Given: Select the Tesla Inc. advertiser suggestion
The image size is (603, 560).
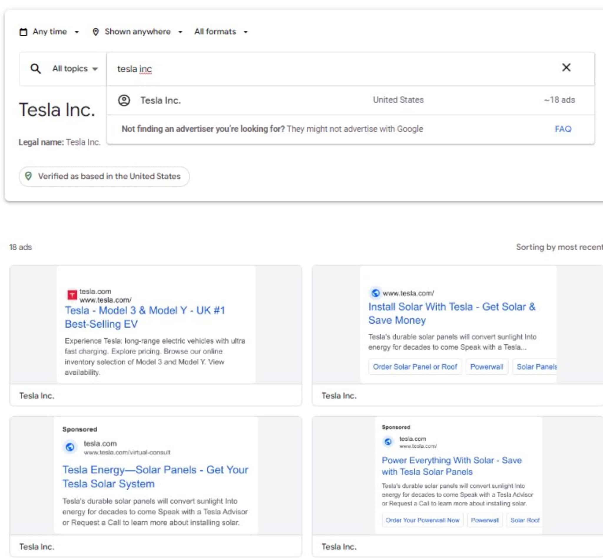Looking at the screenshot, I should click(350, 100).
